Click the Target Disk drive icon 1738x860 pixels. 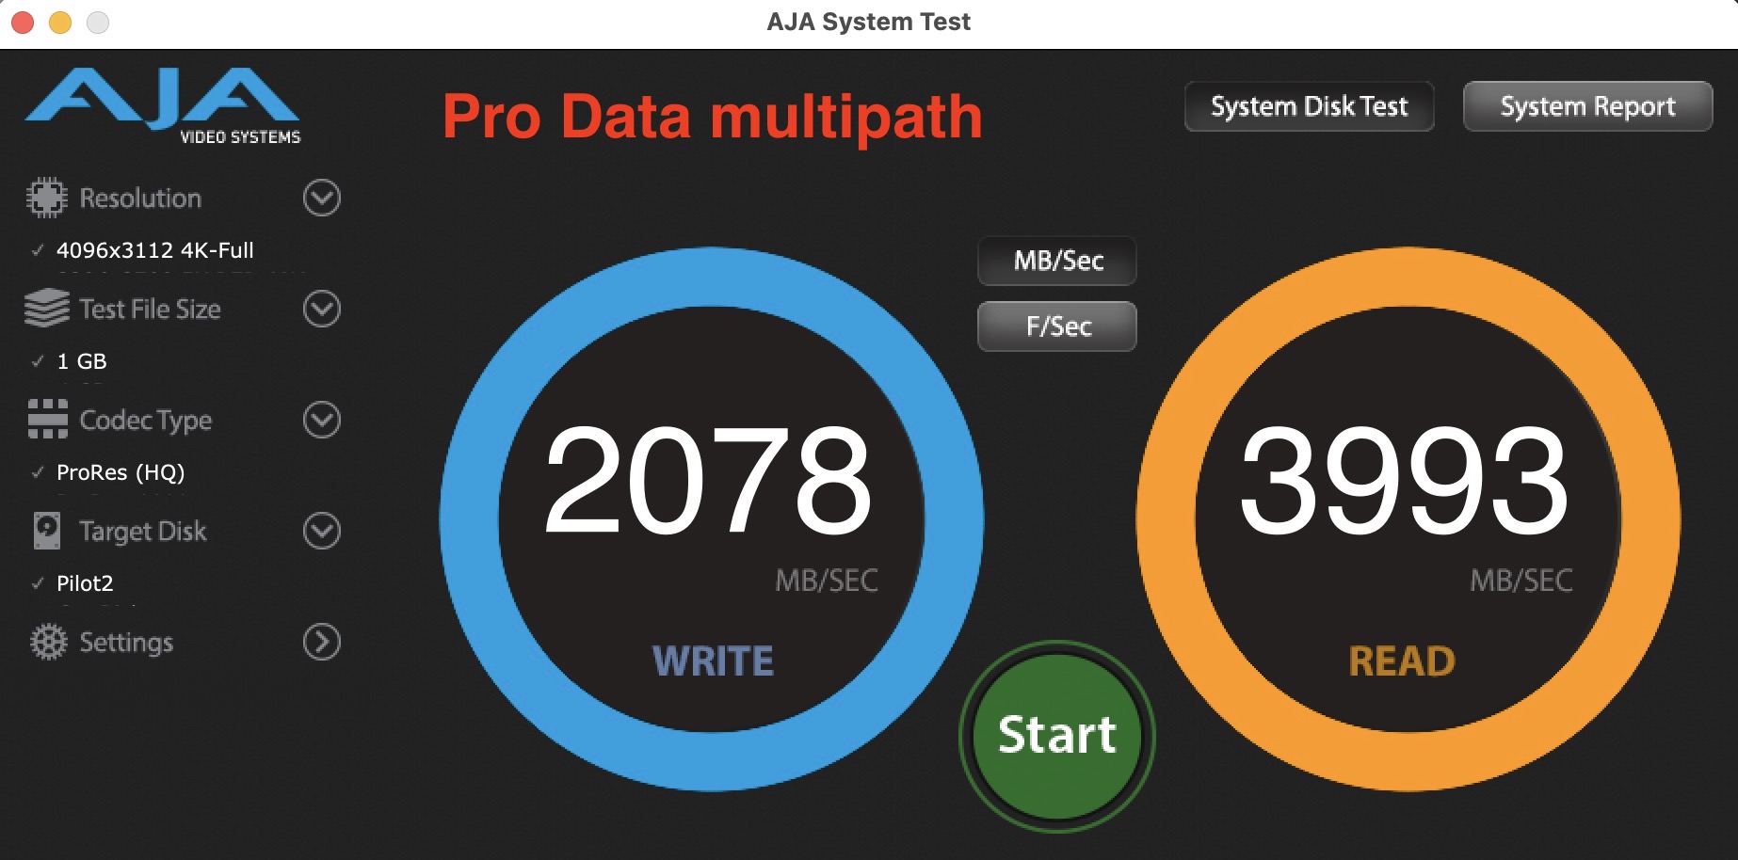click(47, 531)
